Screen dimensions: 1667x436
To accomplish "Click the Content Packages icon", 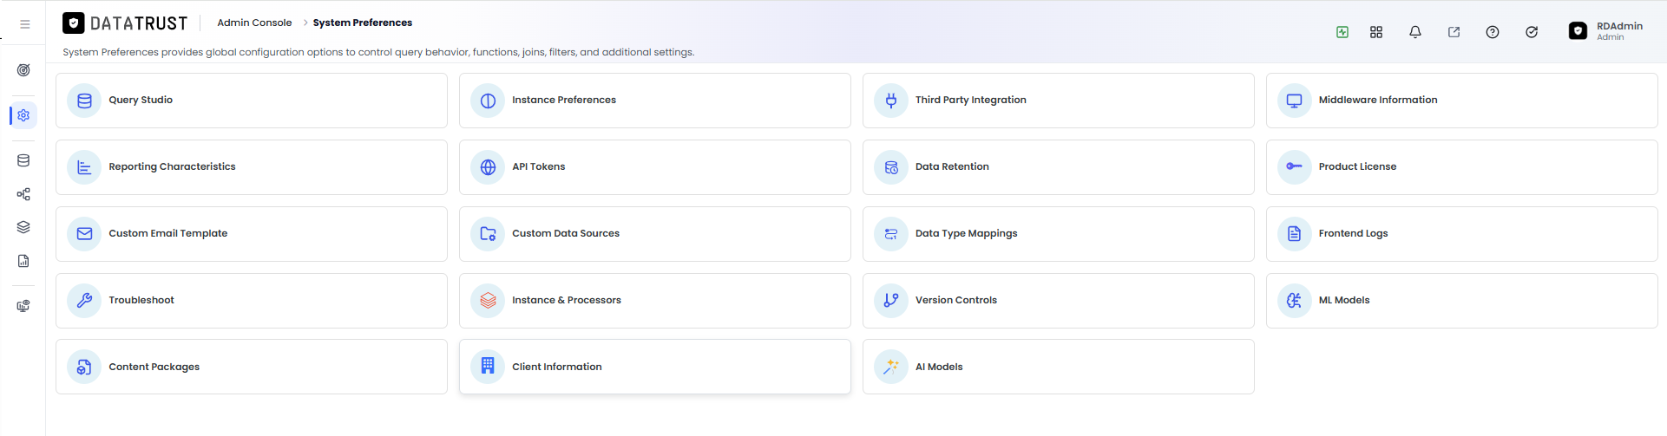I will 84,368.
